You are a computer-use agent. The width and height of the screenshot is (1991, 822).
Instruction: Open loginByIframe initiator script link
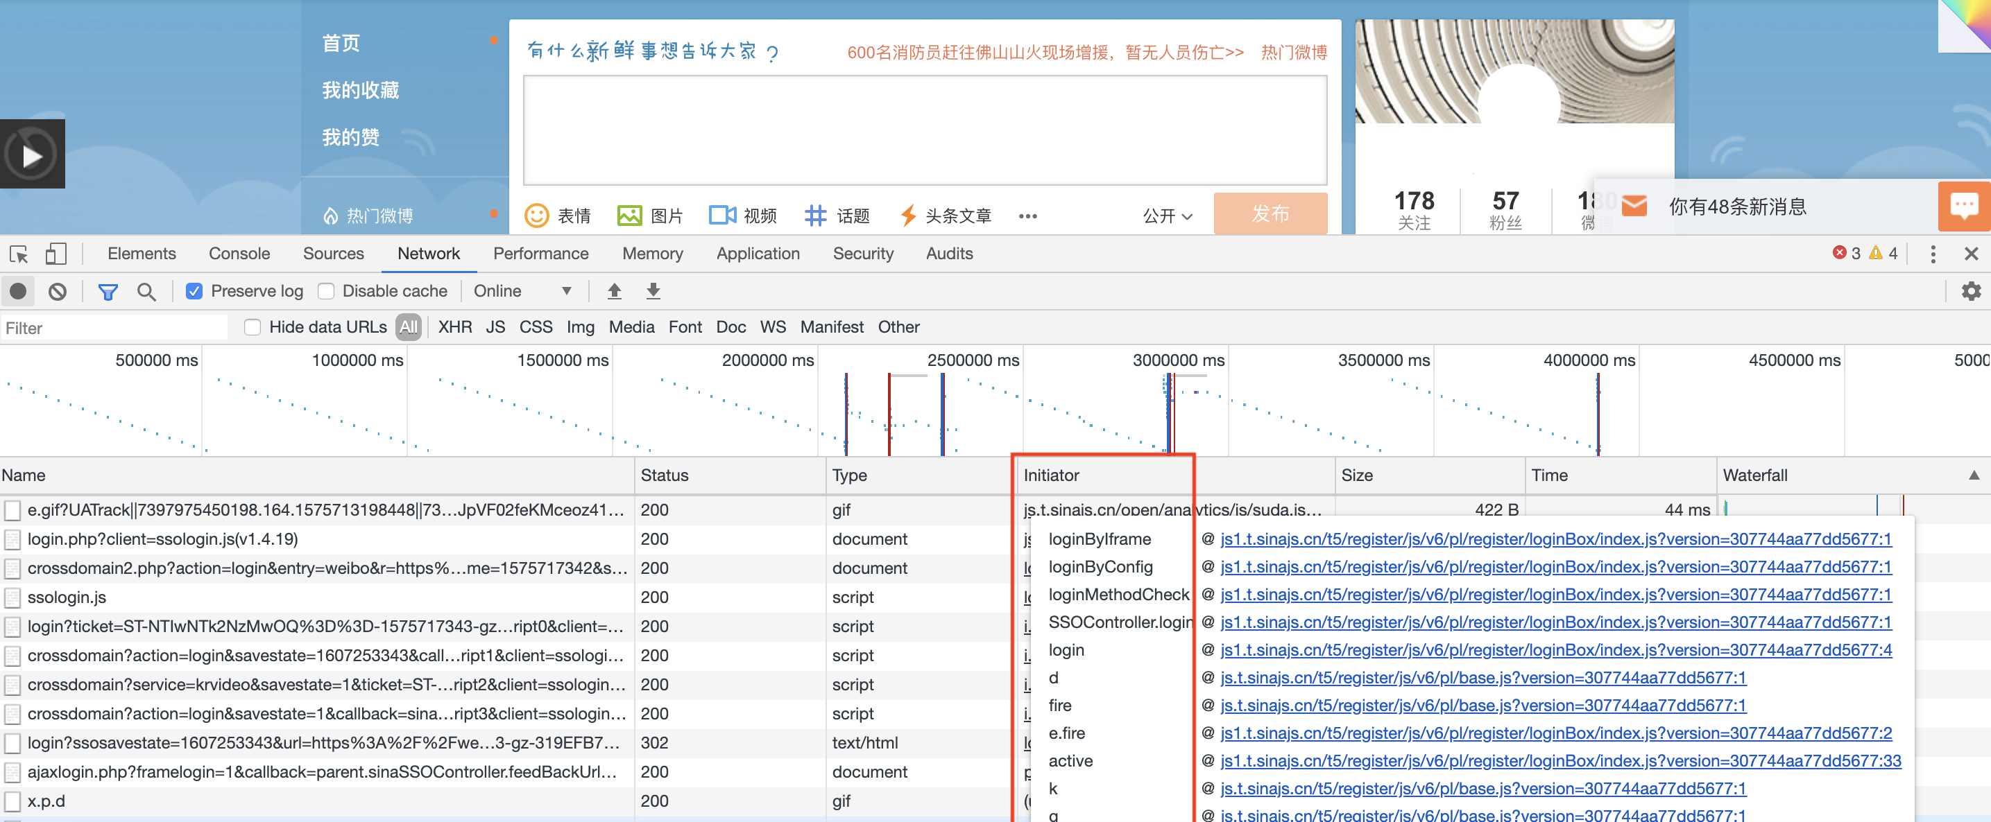[1555, 539]
